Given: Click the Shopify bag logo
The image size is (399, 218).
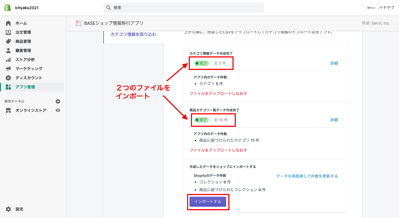Looking at the screenshot, I should tap(7, 7).
